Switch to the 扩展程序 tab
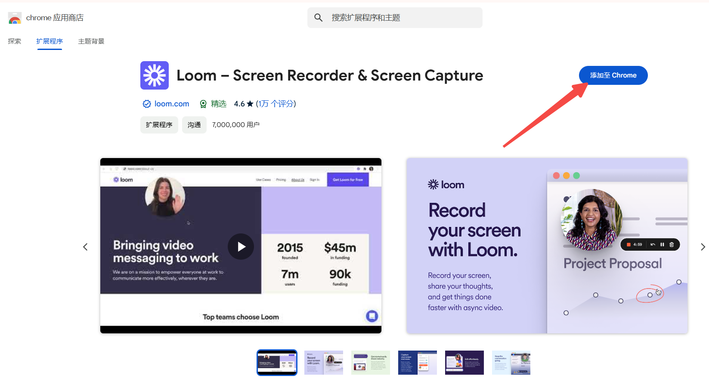The image size is (709, 379). point(50,41)
